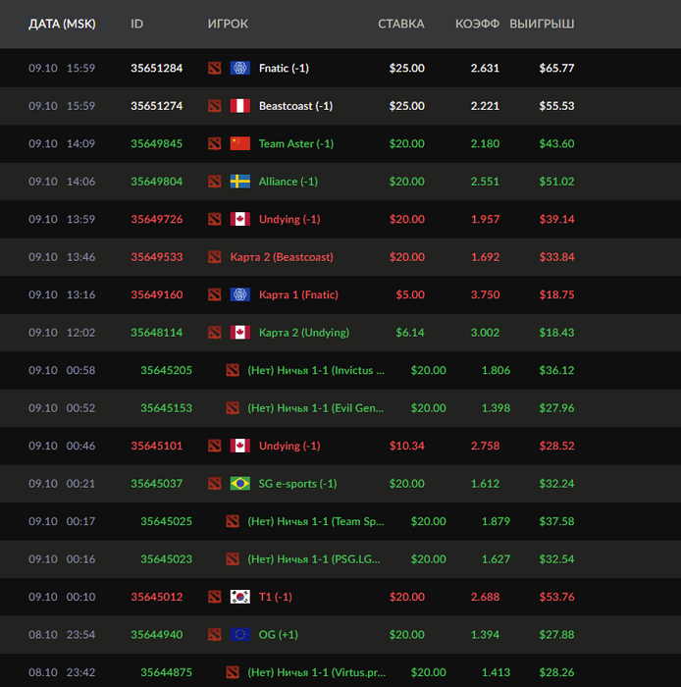Open bet ID 35651284

156,68
